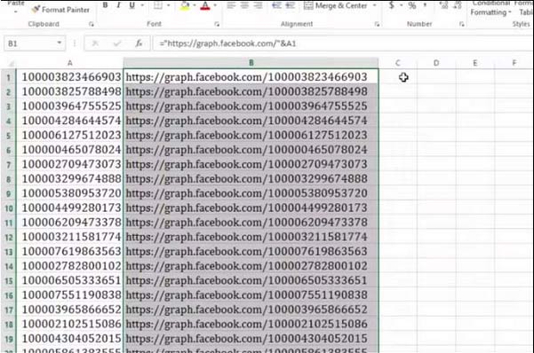534x353 pixels.
Task: Increase indent in Alignment group
Action: [x=290, y=5]
